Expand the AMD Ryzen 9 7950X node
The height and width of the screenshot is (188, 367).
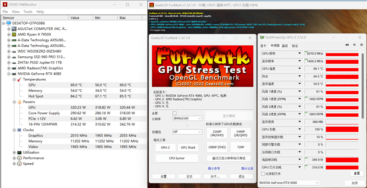click(x=9, y=34)
